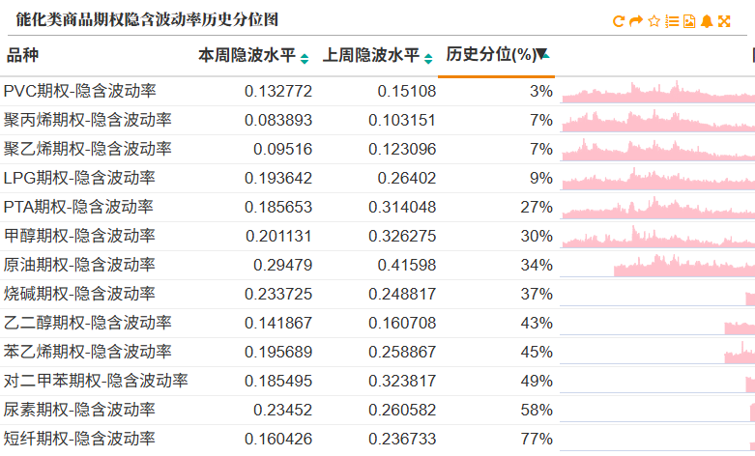The width and height of the screenshot is (755, 456).
Task: Click 尿素 value 0.23452
Action: point(283,410)
